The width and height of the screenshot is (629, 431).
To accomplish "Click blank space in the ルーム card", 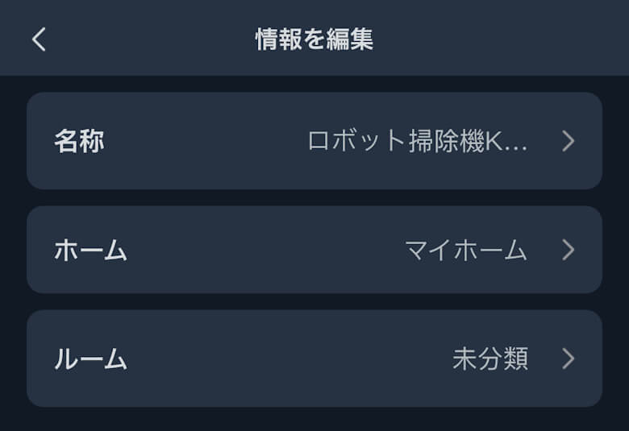I will (282, 359).
